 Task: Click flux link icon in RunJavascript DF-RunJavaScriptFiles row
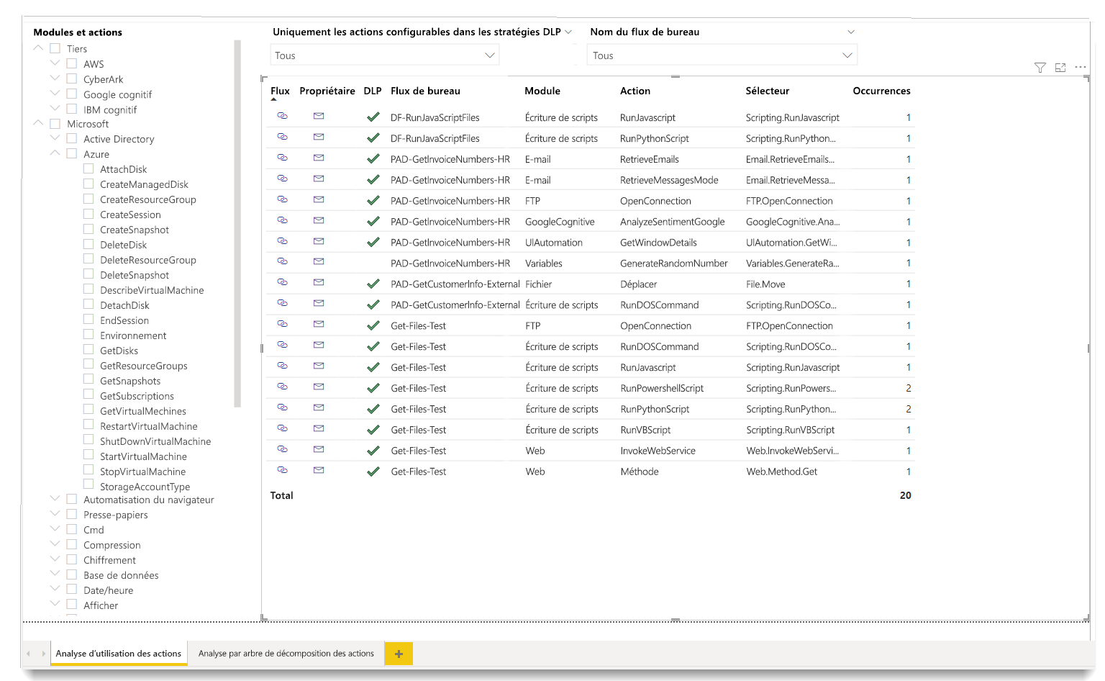tap(282, 116)
